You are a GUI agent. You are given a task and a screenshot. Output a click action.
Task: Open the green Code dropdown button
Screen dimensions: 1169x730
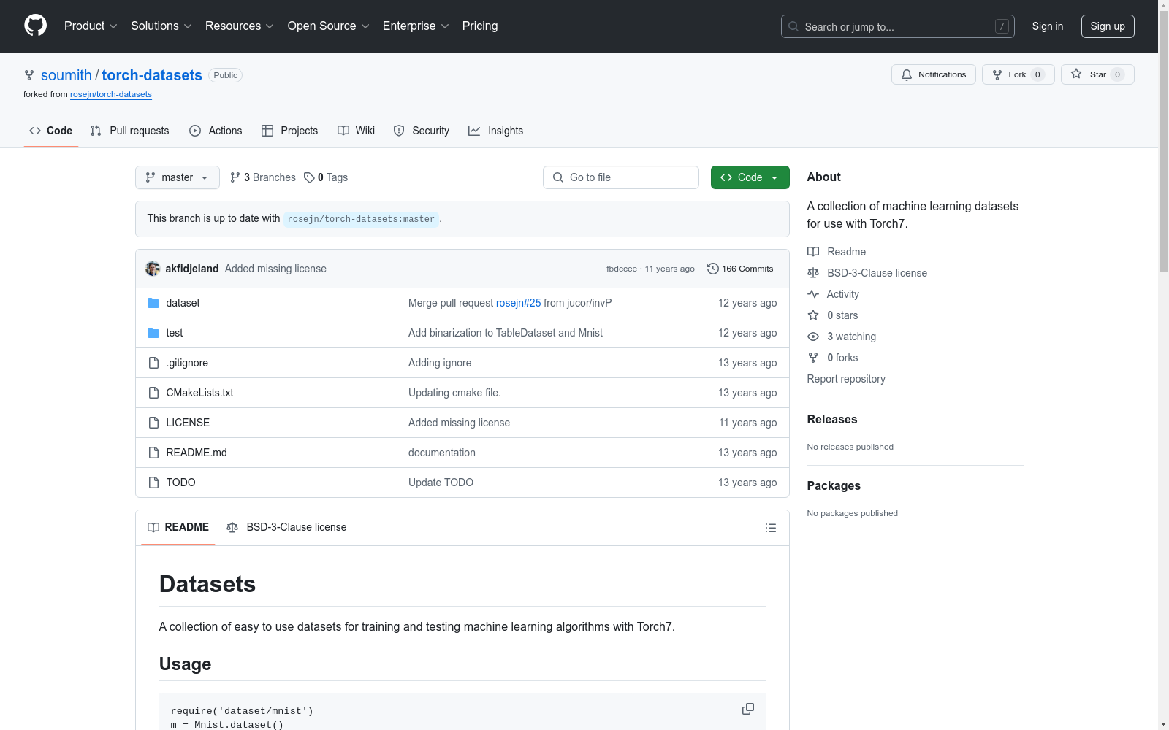(750, 177)
